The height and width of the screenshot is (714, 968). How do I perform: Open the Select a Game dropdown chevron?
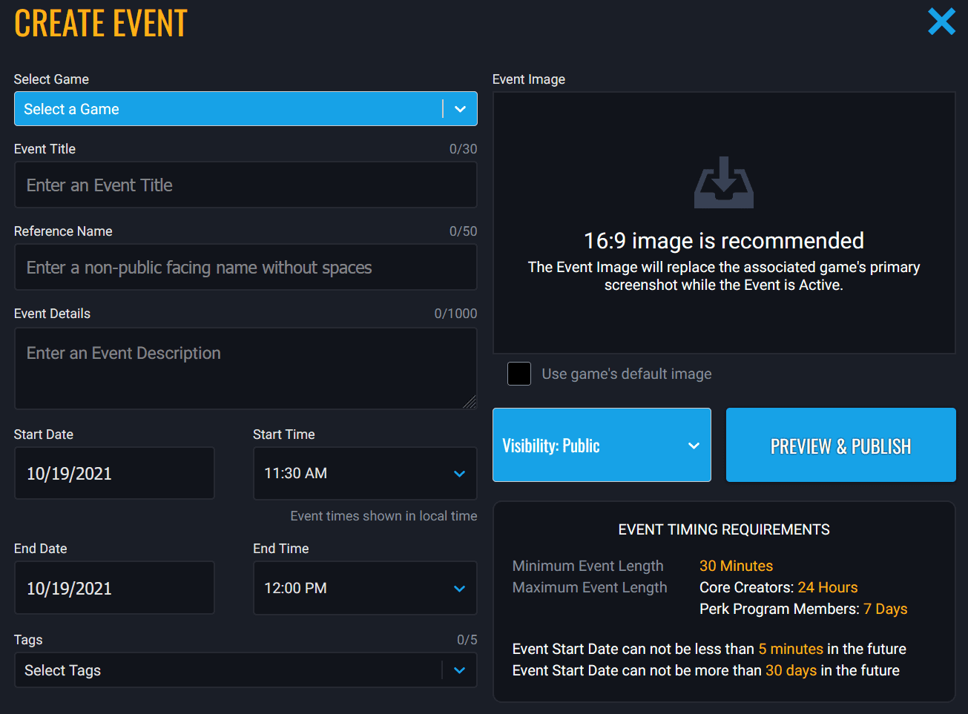click(x=461, y=108)
